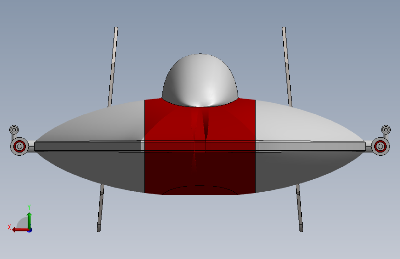
Task: Select the gray dome canopy on top
Action: pos(200,80)
